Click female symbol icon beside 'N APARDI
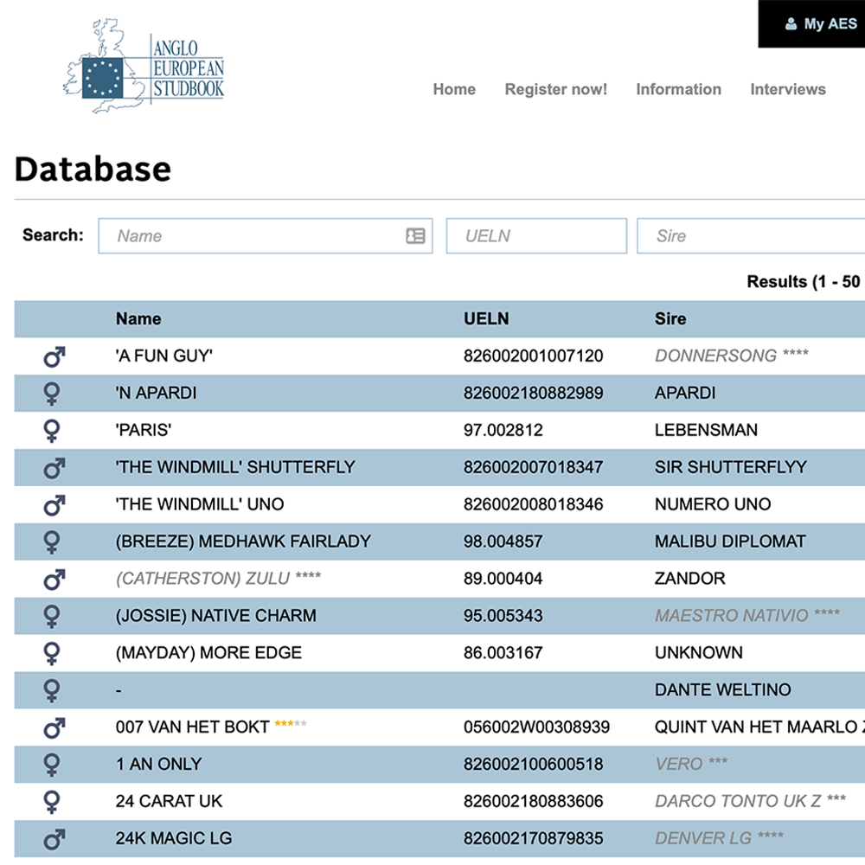Image resolution: width=865 pixels, height=865 pixels. coord(53,394)
